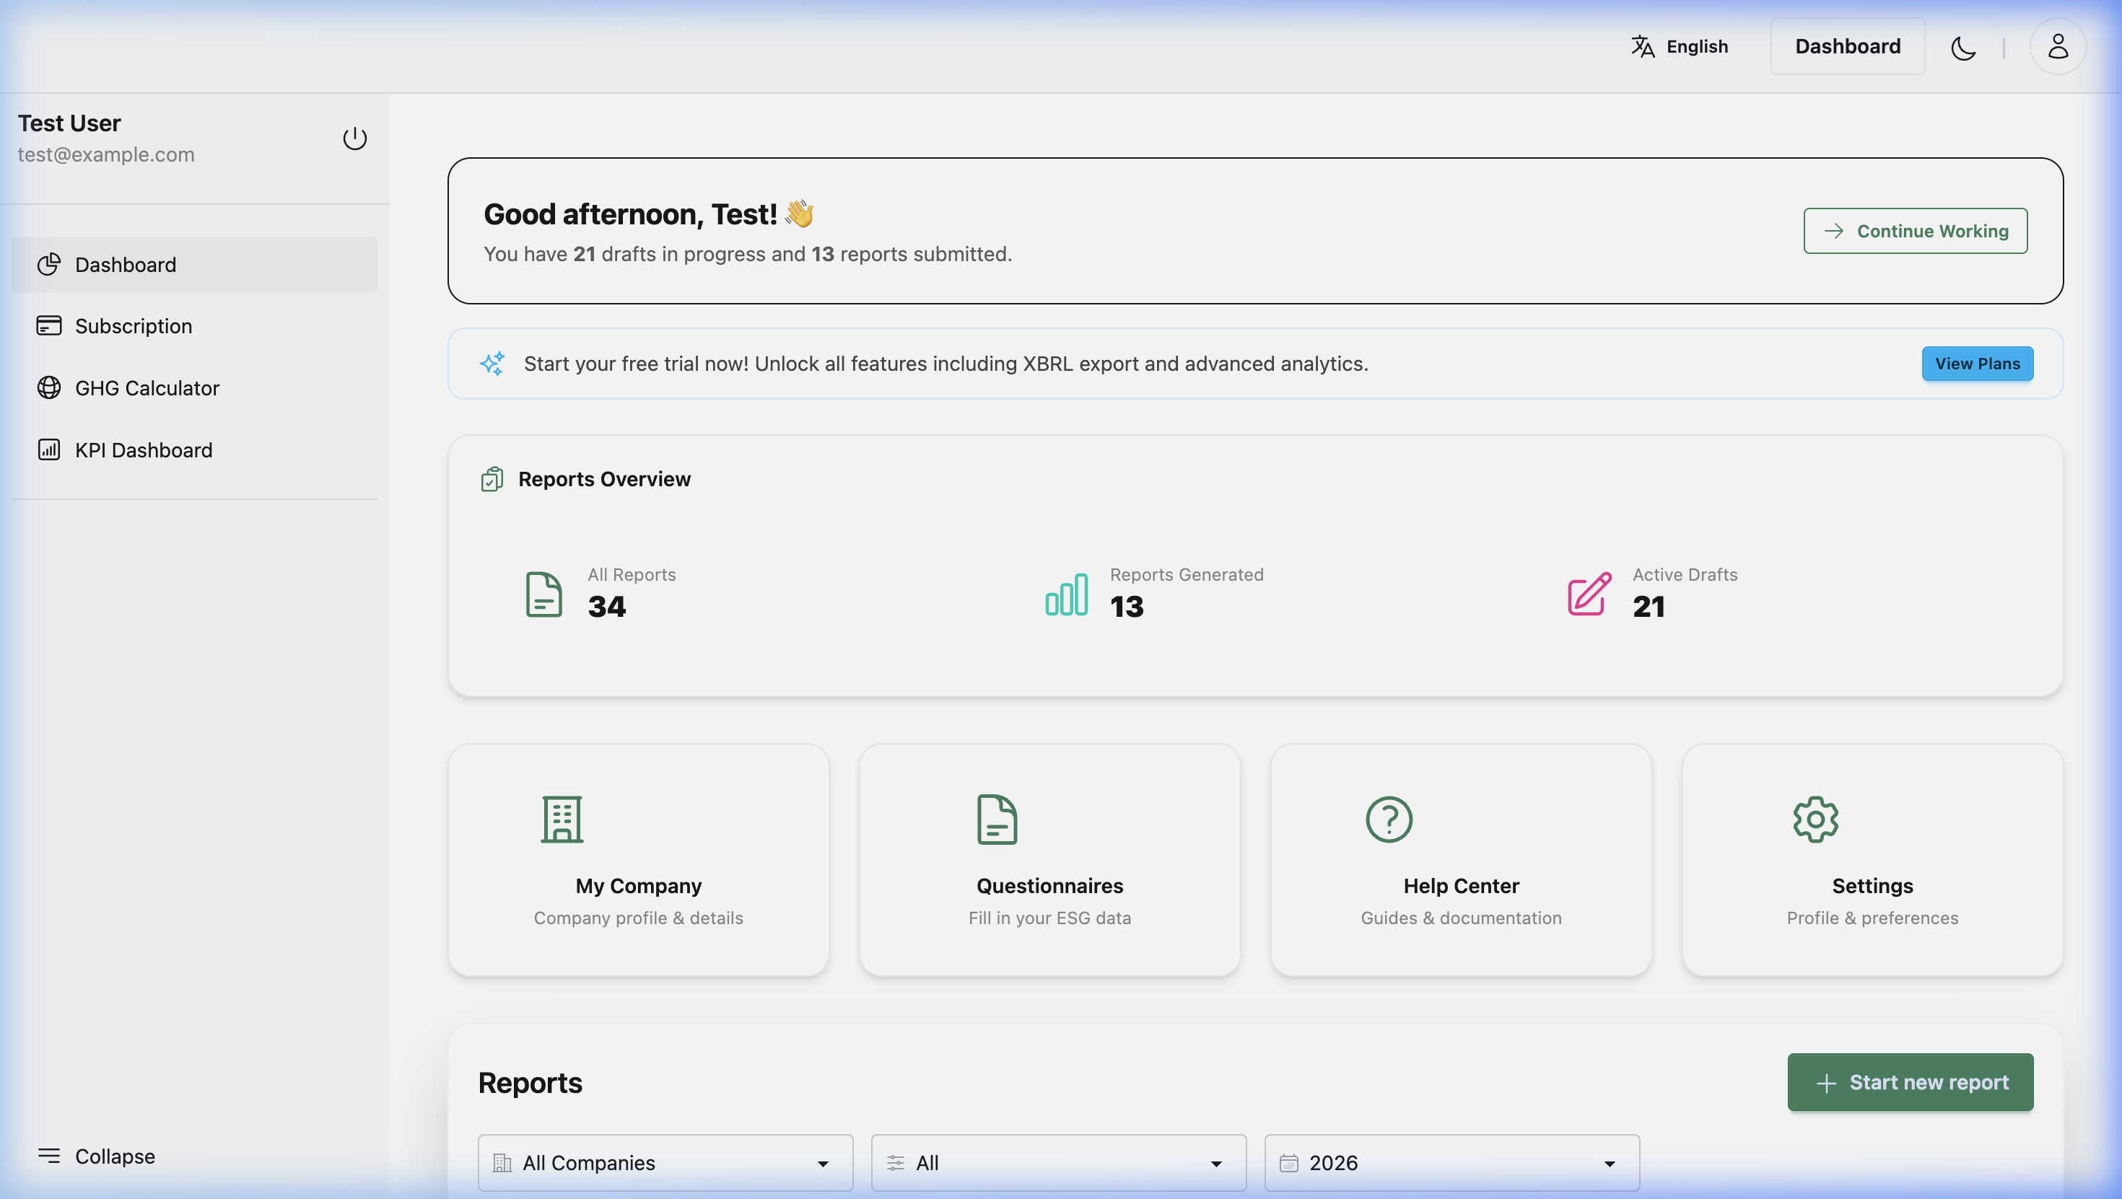The height and width of the screenshot is (1199, 2122).
Task: Switch to the Dashboard tab at top
Action: pos(1847,45)
